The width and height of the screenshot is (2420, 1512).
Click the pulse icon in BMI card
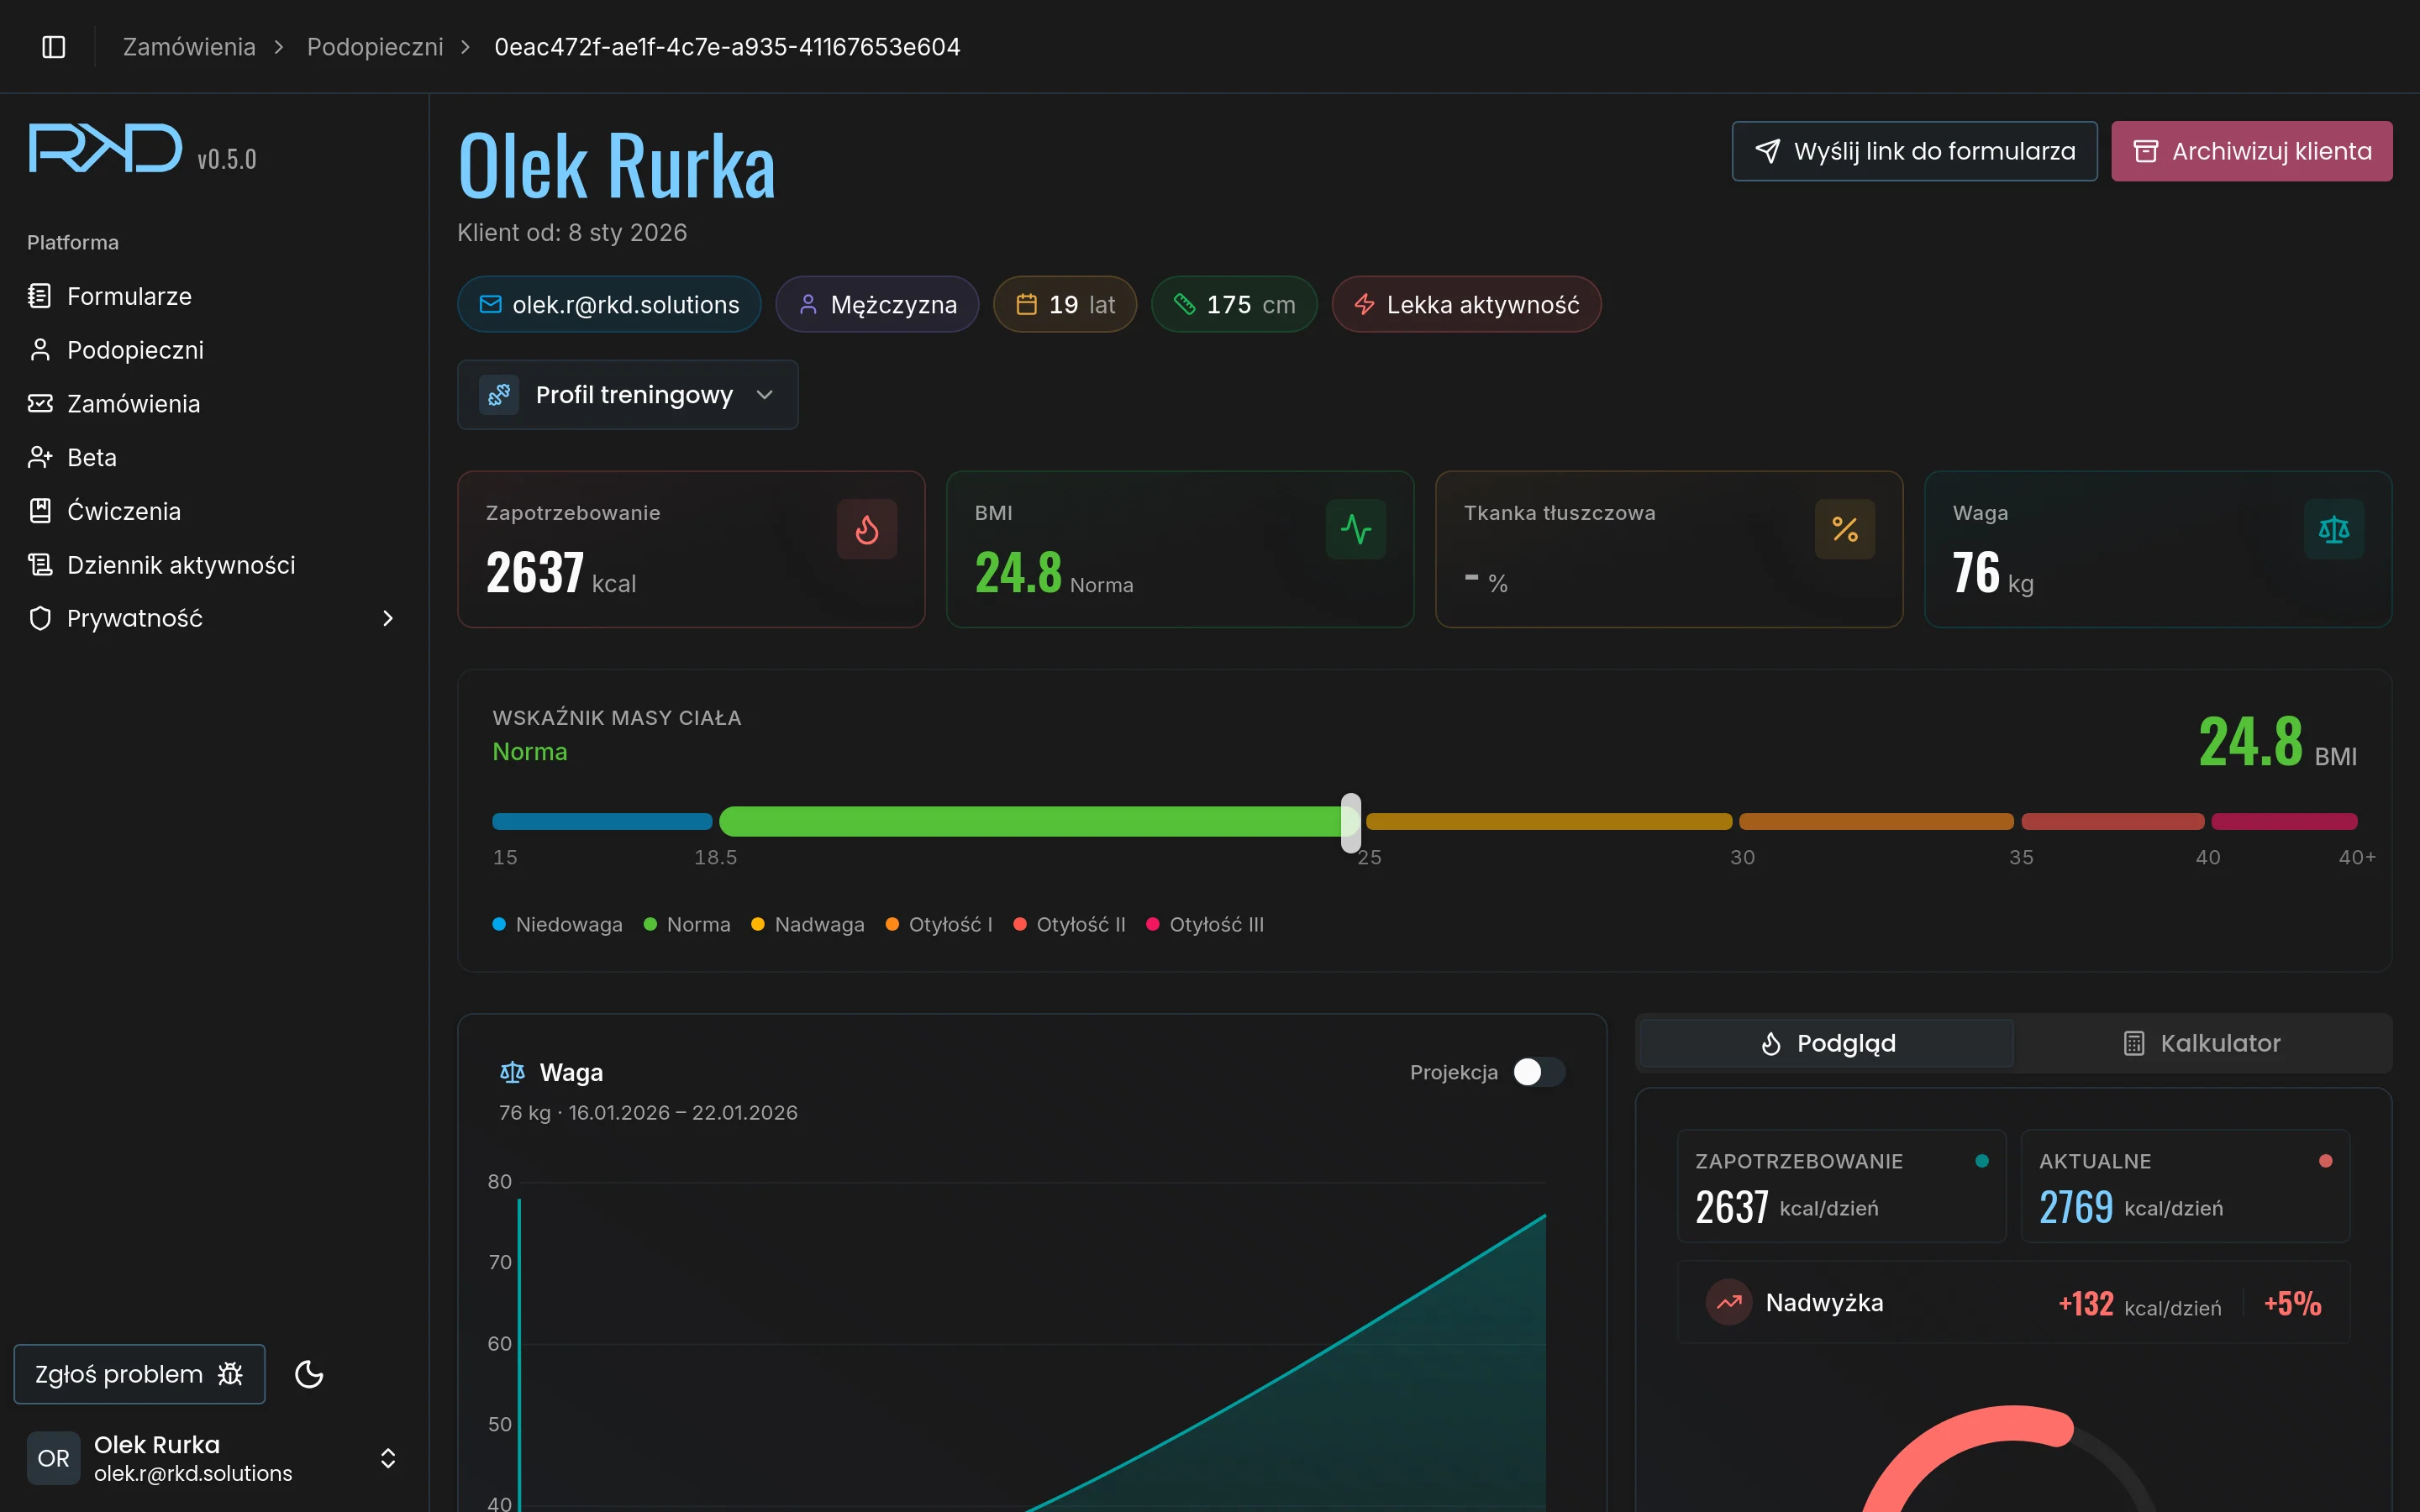[x=1355, y=529]
